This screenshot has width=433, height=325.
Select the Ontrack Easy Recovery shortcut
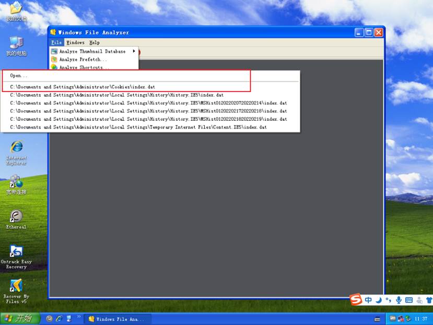pyautogui.click(x=16, y=257)
